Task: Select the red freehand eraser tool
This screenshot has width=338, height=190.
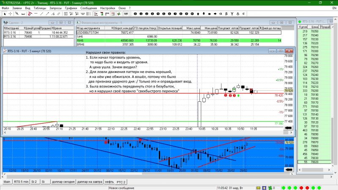Action: point(30,14)
